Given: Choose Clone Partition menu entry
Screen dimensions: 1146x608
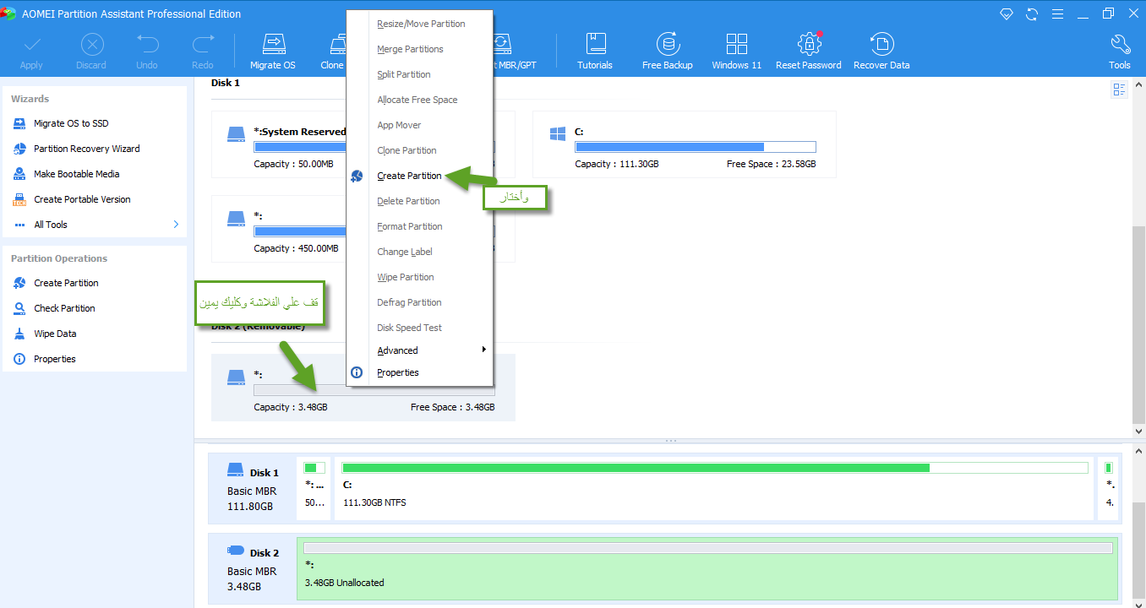Looking at the screenshot, I should coord(407,150).
